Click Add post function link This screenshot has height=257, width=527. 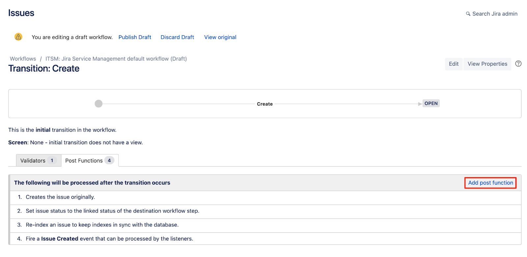(x=490, y=183)
